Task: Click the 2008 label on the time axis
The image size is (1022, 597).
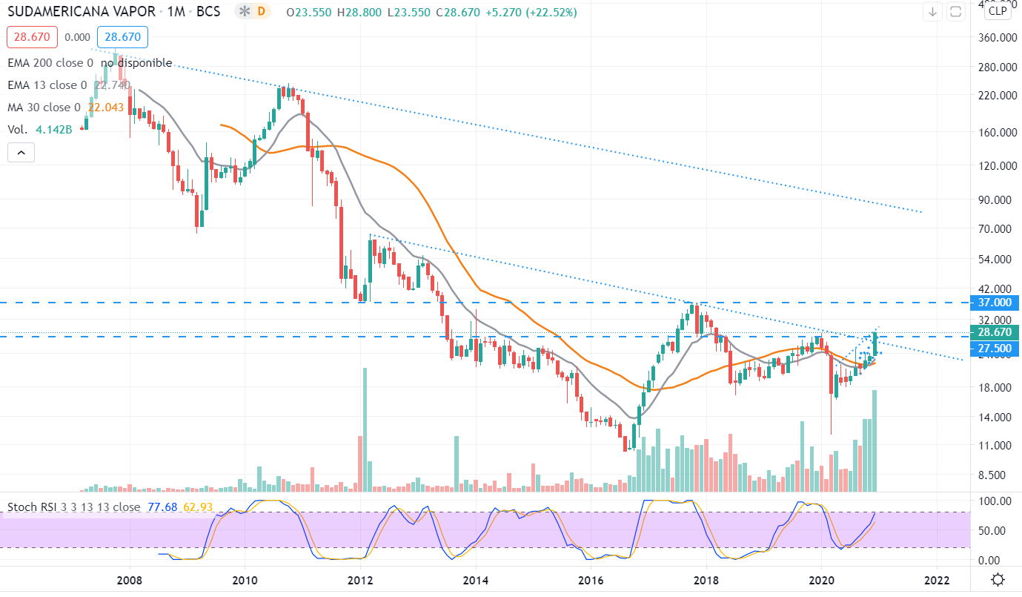Action: click(130, 579)
